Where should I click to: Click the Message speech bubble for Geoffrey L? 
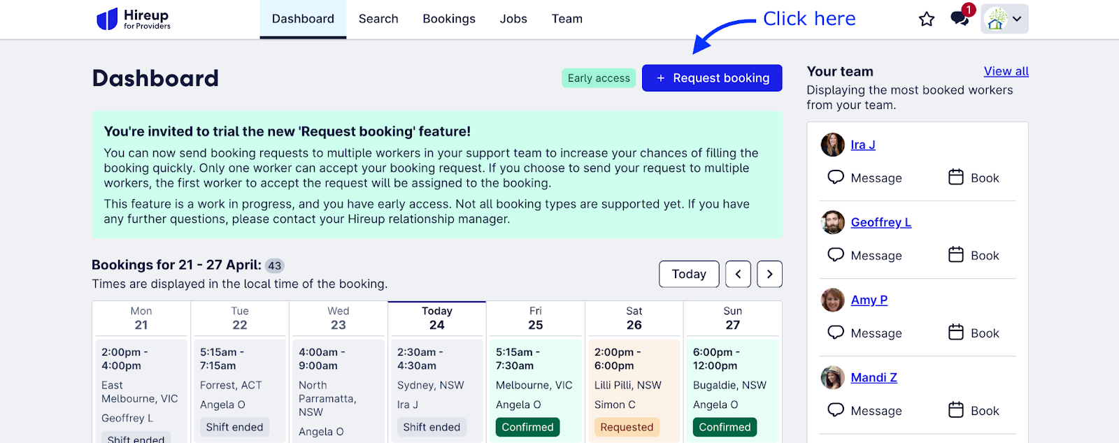[836, 255]
